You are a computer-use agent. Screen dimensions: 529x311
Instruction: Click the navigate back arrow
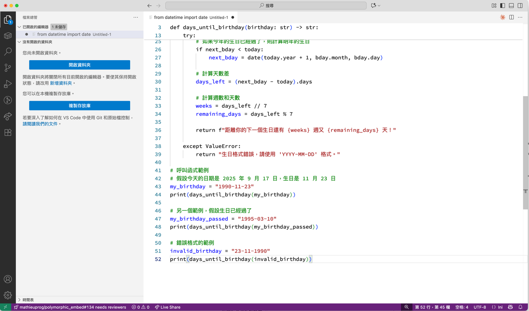150,5
